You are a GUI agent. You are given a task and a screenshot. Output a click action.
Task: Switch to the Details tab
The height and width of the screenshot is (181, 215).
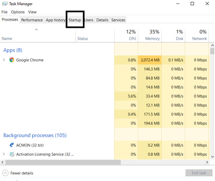102,20
